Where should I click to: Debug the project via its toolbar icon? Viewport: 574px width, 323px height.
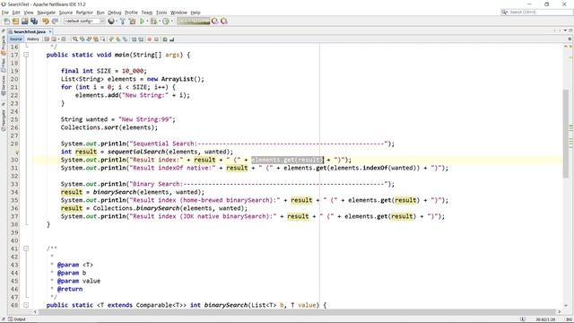153,22
